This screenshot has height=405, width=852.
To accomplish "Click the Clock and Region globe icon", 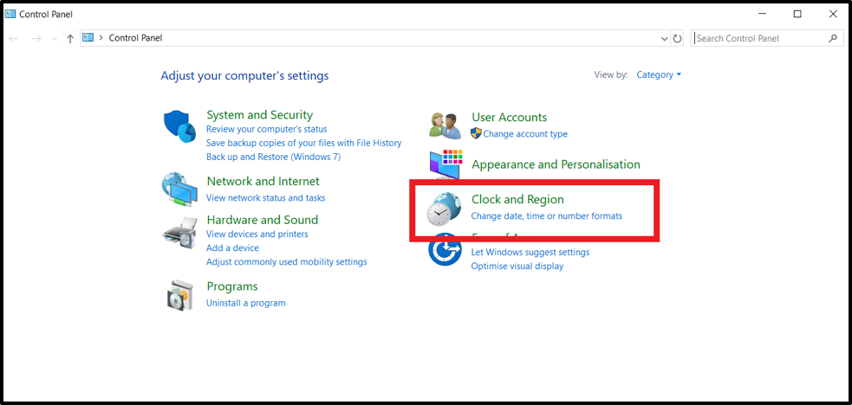I will pos(445,209).
